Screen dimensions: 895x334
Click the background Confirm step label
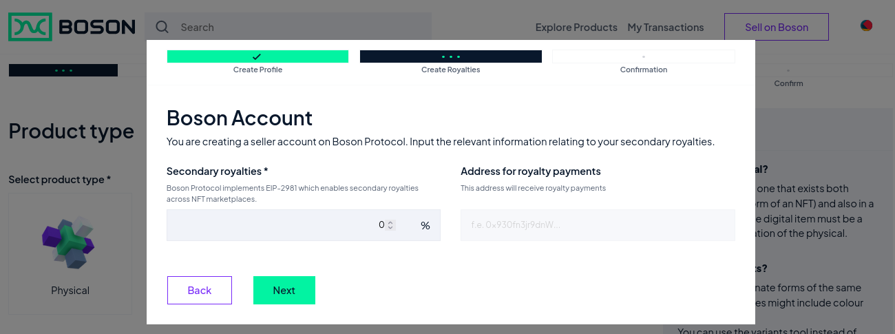788,83
